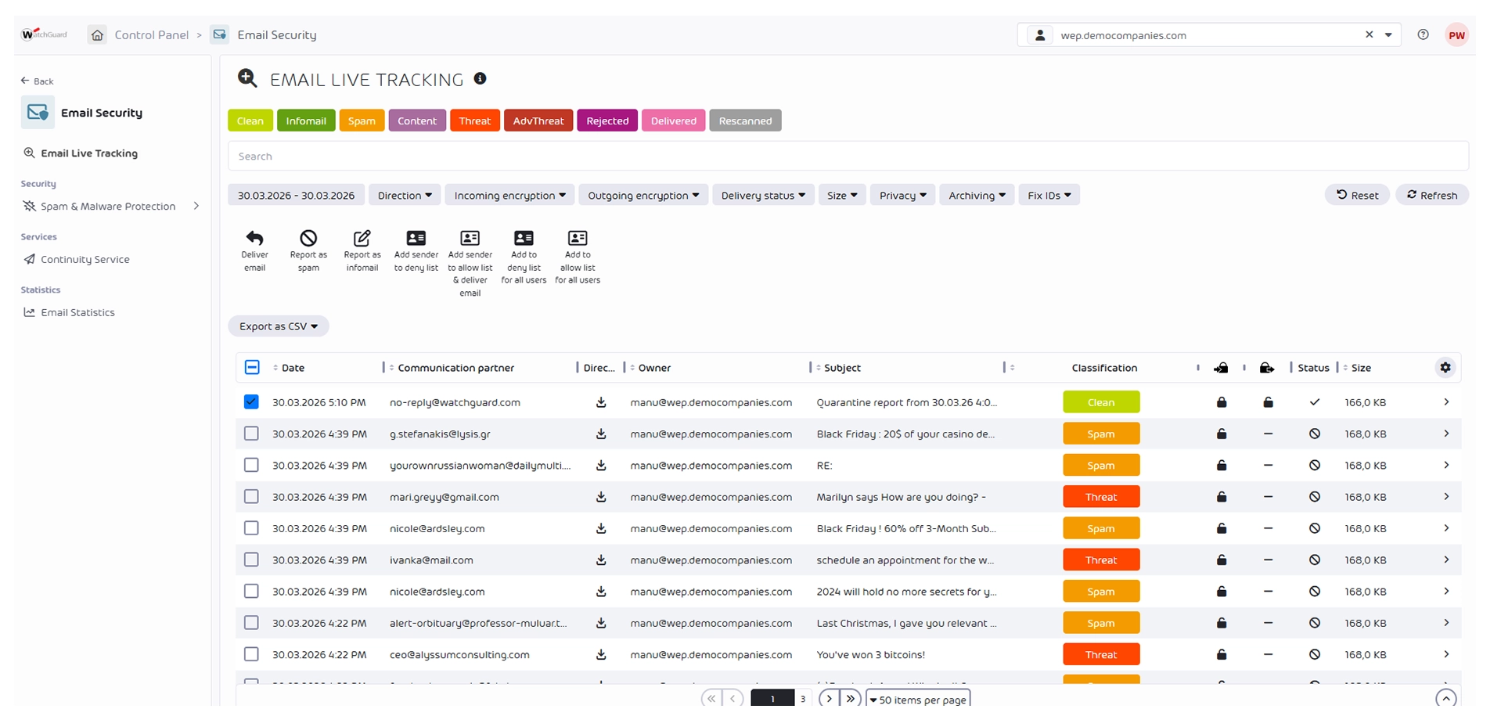Screen dimensions: 1501x709
Task: Click Add to allow list for all users
Action: (578, 238)
